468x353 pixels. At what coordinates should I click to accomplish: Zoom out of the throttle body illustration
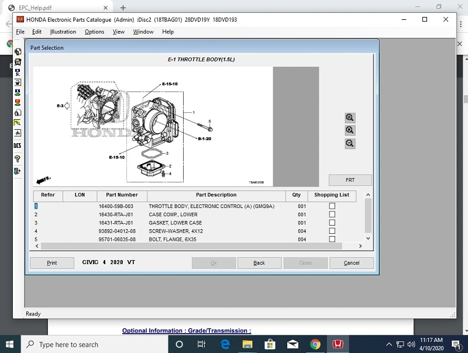(x=350, y=144)
